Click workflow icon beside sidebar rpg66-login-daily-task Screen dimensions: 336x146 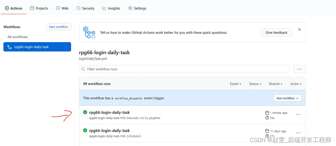pyautogui.click(x=9, y=47)
